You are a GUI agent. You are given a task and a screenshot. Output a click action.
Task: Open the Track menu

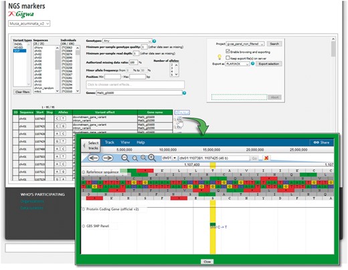coord(110,142)
